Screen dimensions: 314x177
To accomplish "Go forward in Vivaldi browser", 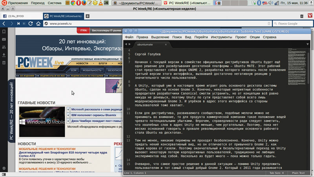I will (12, 24).
